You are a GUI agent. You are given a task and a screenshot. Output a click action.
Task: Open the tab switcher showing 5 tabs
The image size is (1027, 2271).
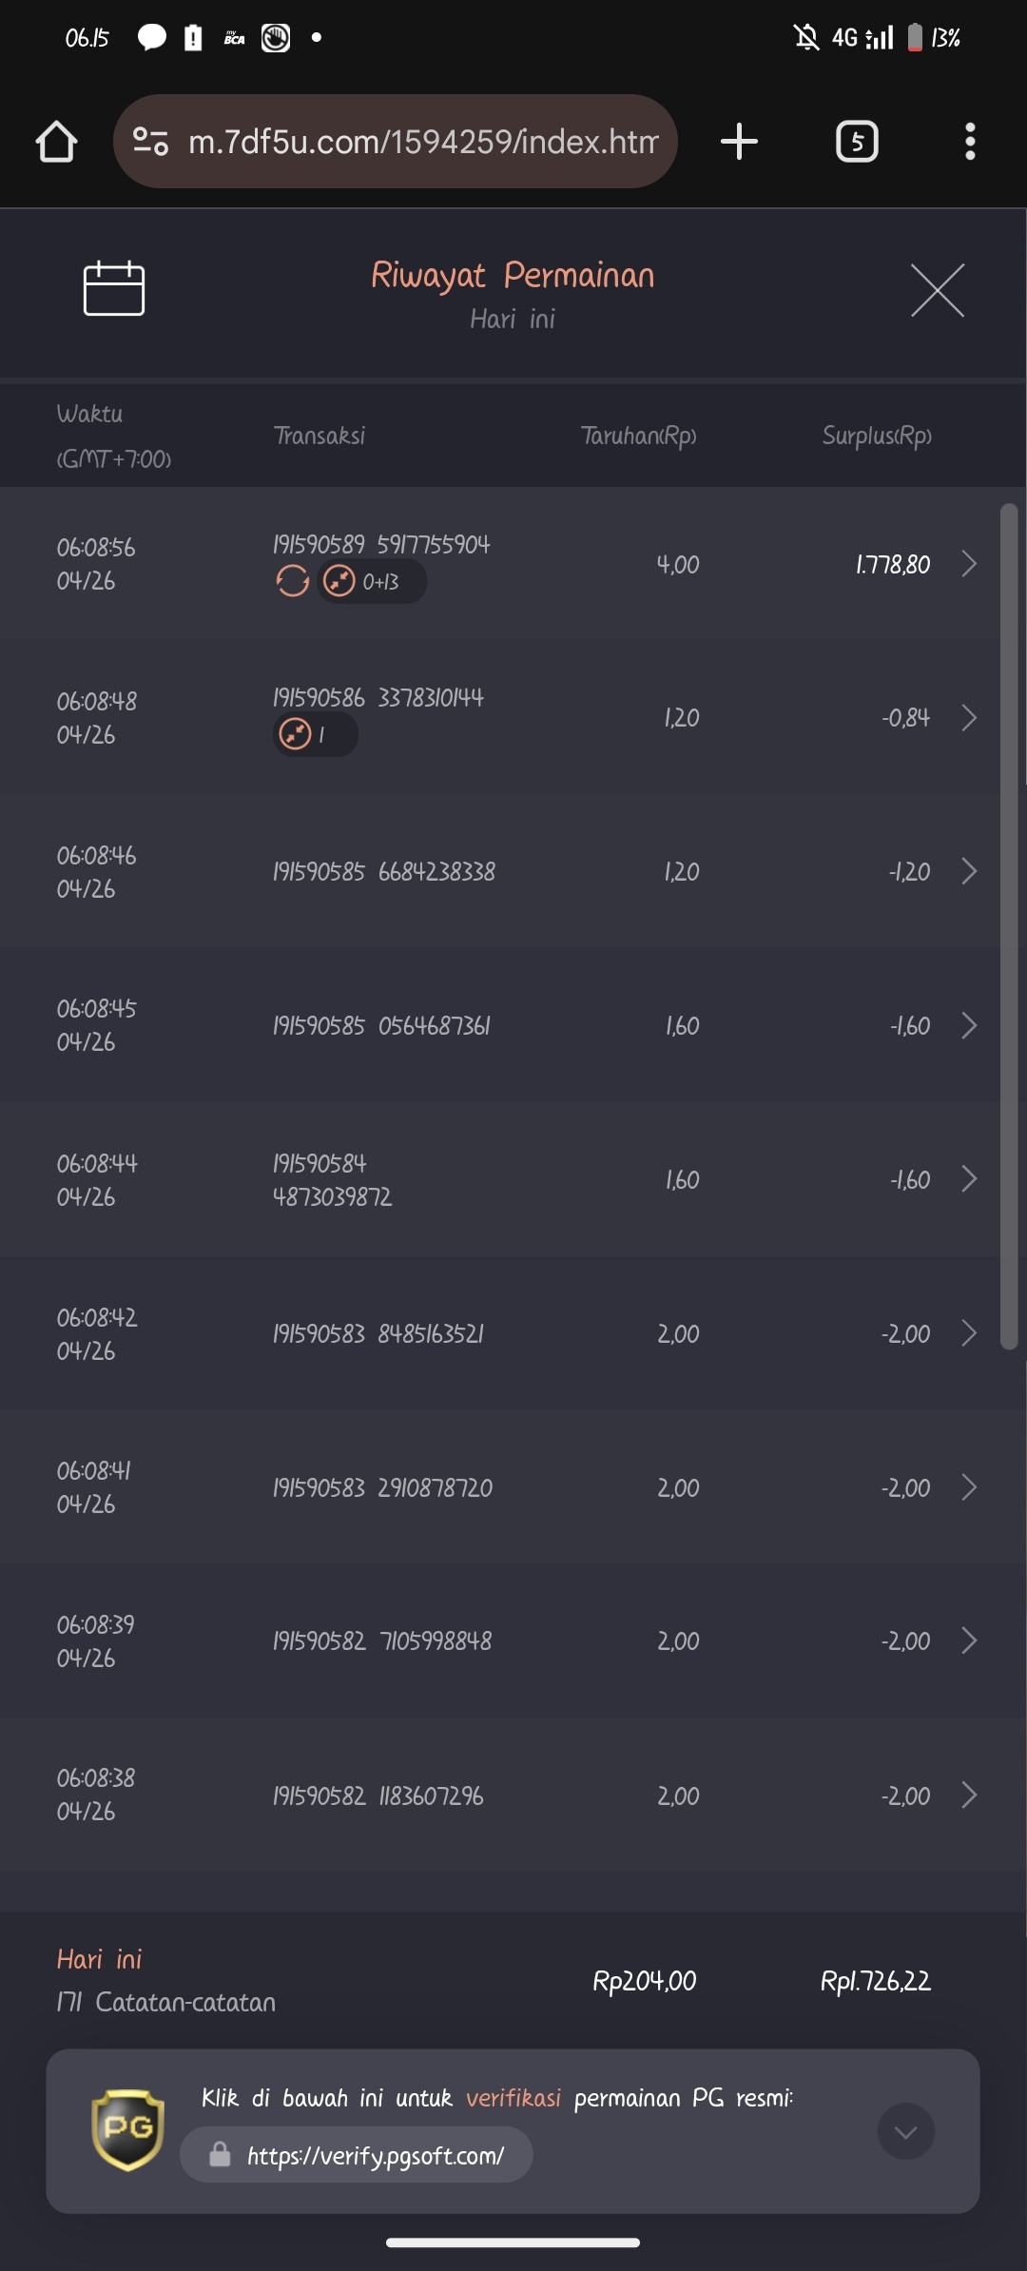tap(857, 142)
